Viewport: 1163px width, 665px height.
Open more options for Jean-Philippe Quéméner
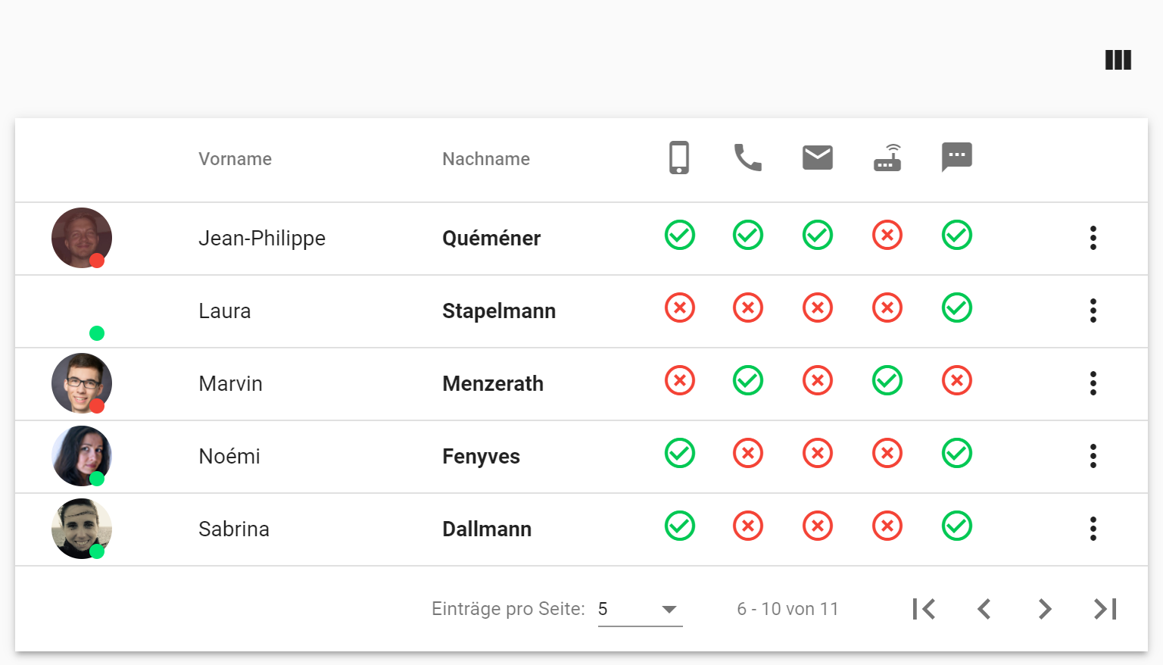[1093, 238]
